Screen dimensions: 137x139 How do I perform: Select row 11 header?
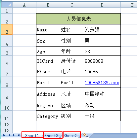click(x=7, y=116)
